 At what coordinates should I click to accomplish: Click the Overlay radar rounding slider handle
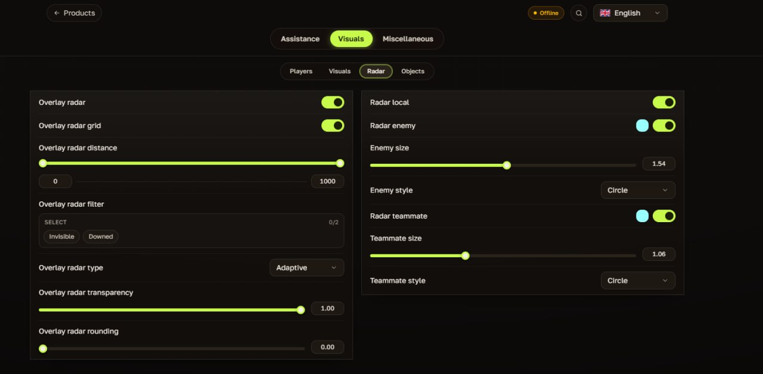pos(43,348)
